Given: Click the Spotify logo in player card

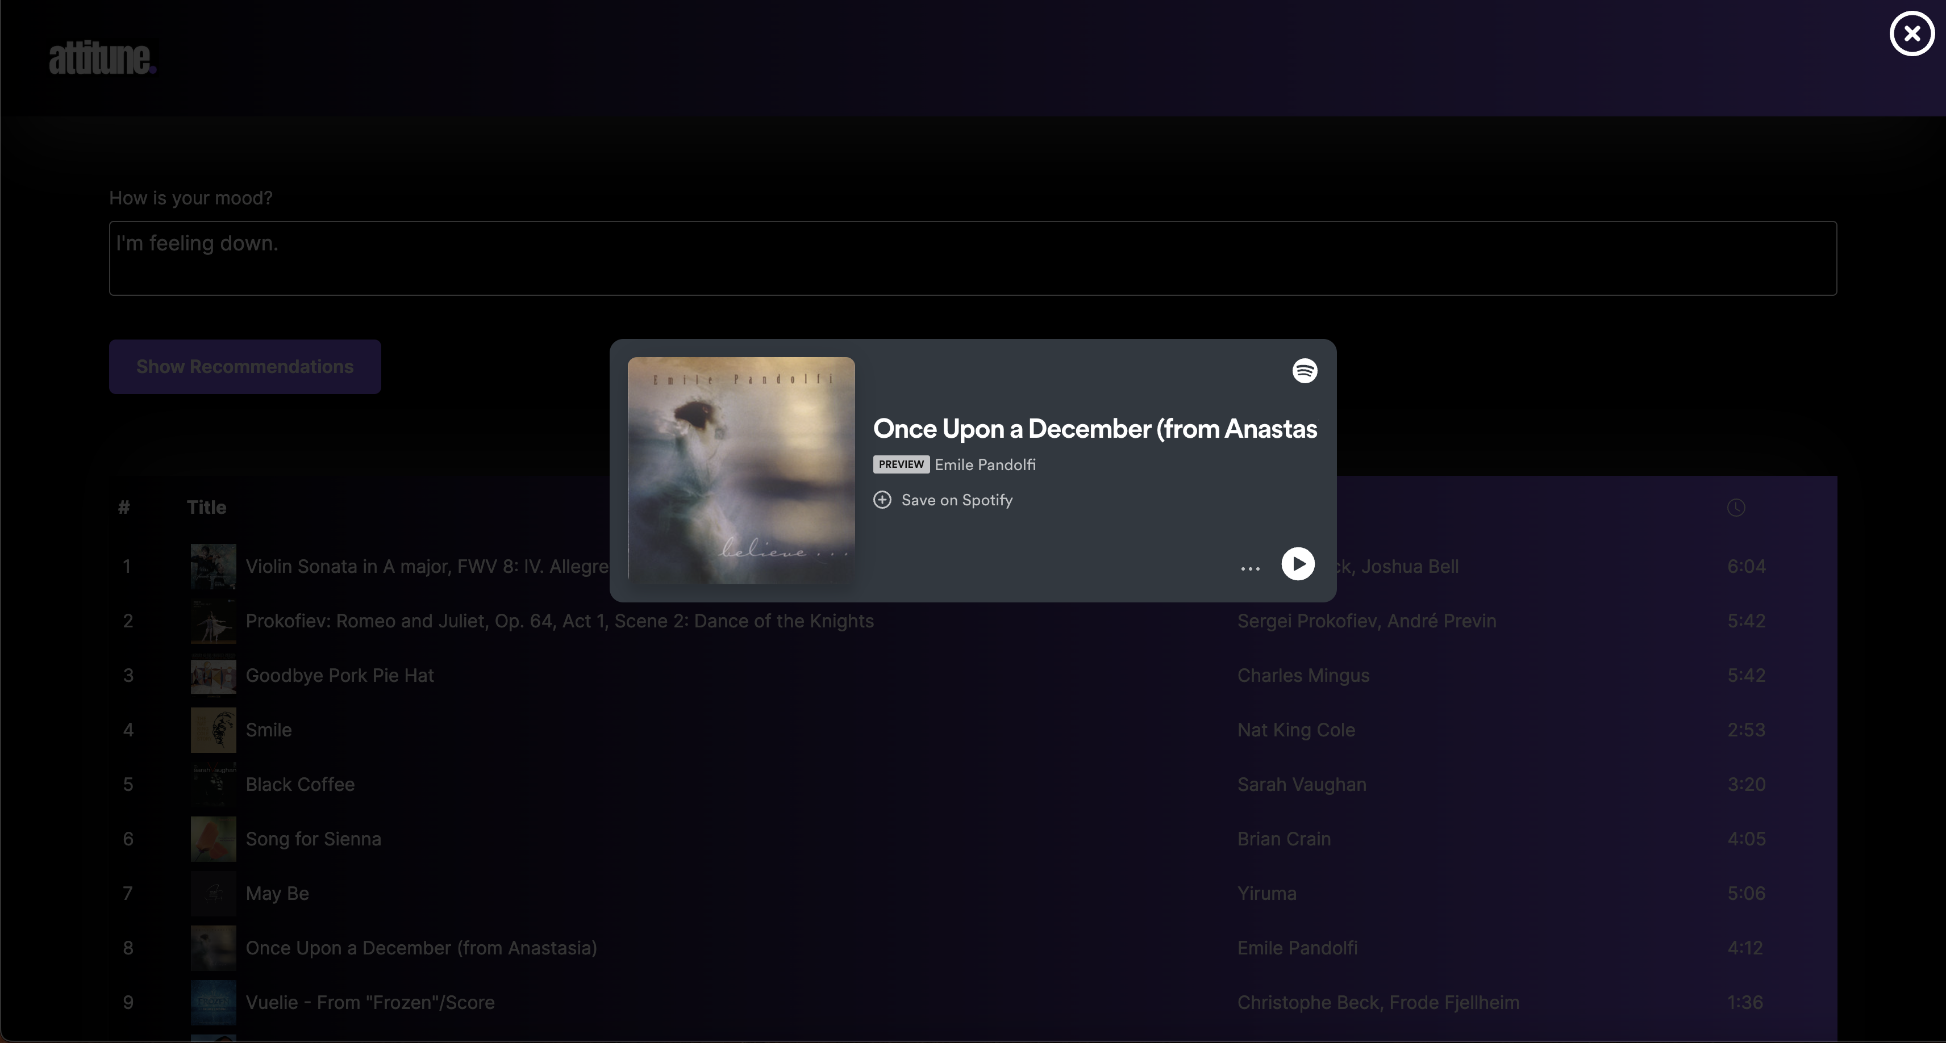Looking at the screenshot, I should tap(1305, 371).
